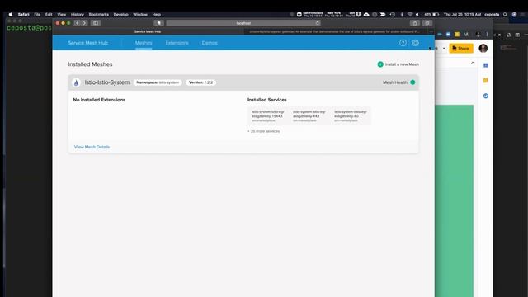
Task: Click the Installed Services heading
Action: coord(267,100)
